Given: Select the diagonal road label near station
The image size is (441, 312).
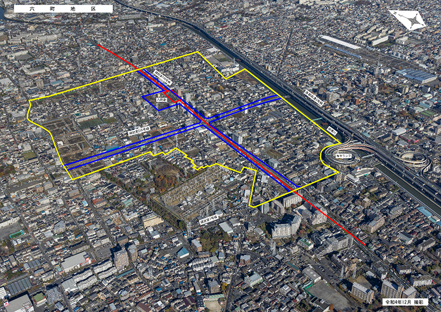Looking at the screenshot, I should pyautogui.click(x=162, y=79).
